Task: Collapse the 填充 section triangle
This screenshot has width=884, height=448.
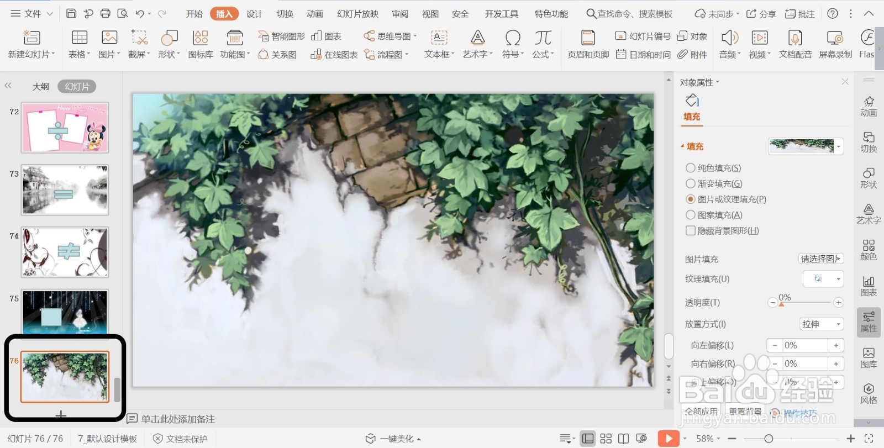Action: 682,146
